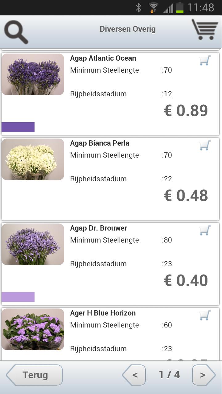The image size is (222, 394).
Task: Open the search magnifier icon
Action: point(16,32)
